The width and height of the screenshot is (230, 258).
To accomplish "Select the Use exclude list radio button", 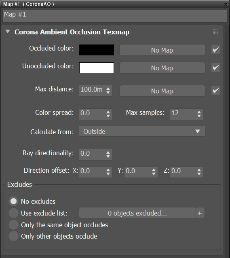I will pyautogui.click(x=13, y=213).
